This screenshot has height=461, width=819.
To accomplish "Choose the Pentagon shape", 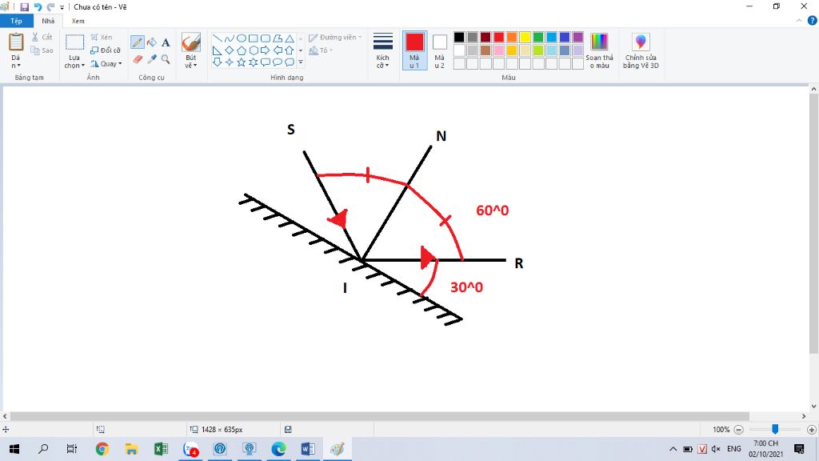I will pos(242,50).
